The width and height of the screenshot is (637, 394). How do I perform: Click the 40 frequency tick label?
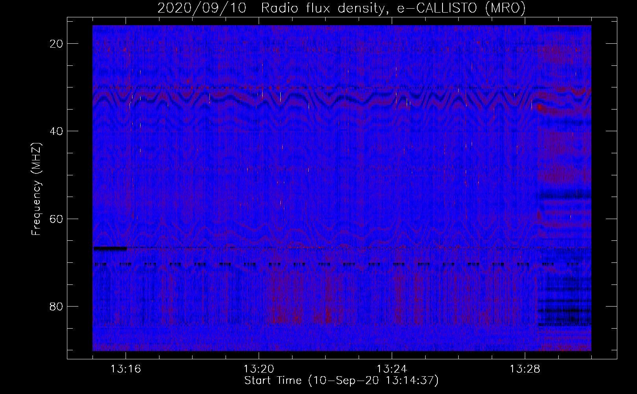(x=56, y=131)
